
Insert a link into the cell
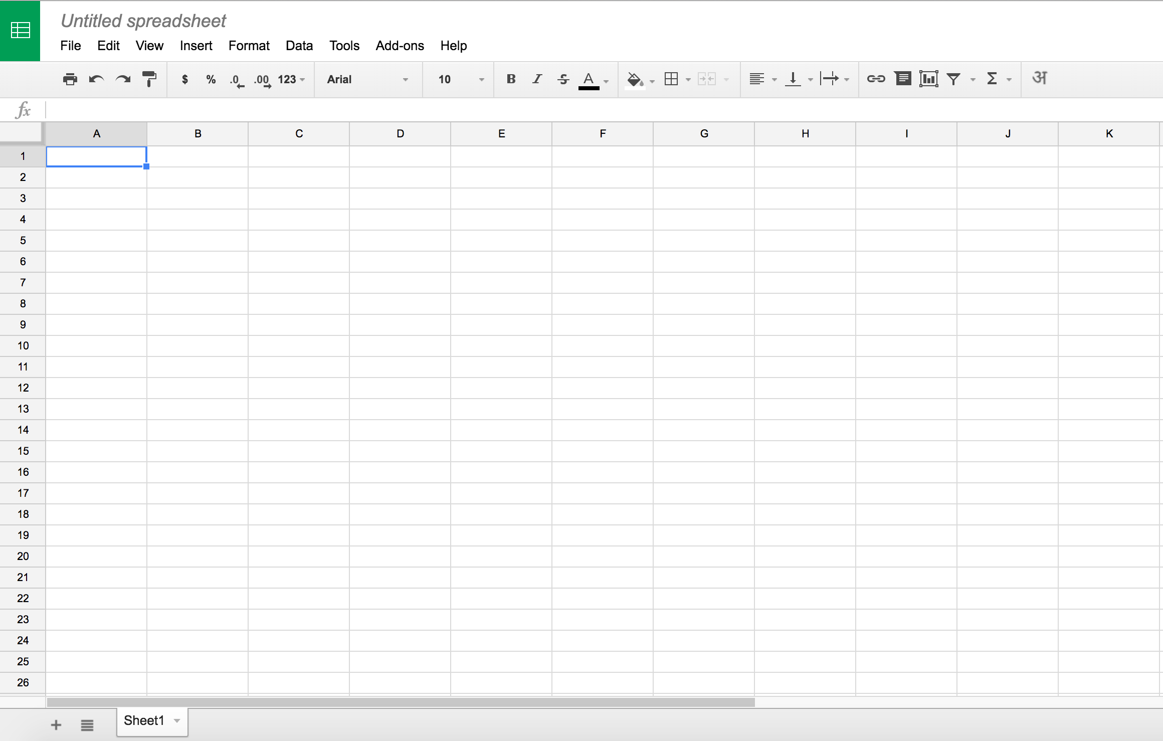click(876, 79)
